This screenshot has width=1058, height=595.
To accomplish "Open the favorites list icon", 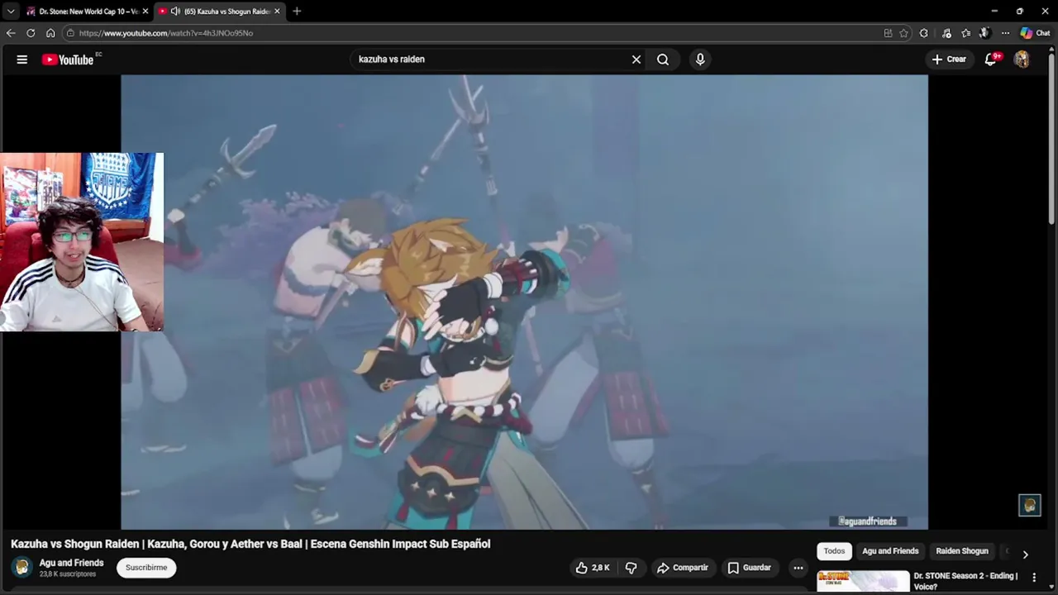I will (965, 33).
